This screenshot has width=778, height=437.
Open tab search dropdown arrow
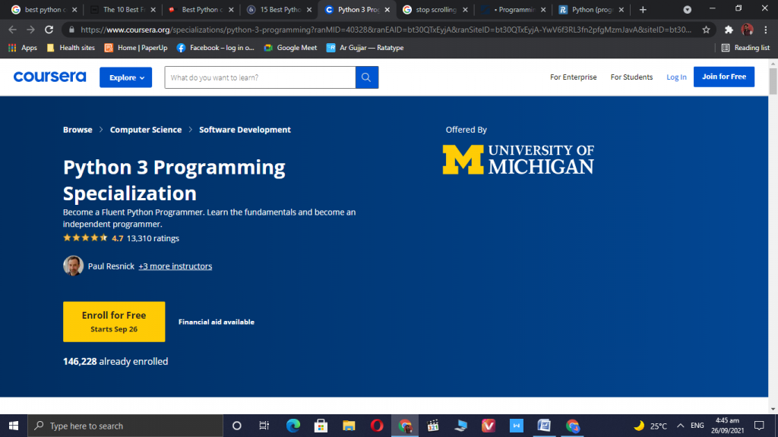click(x=687, y=9)
